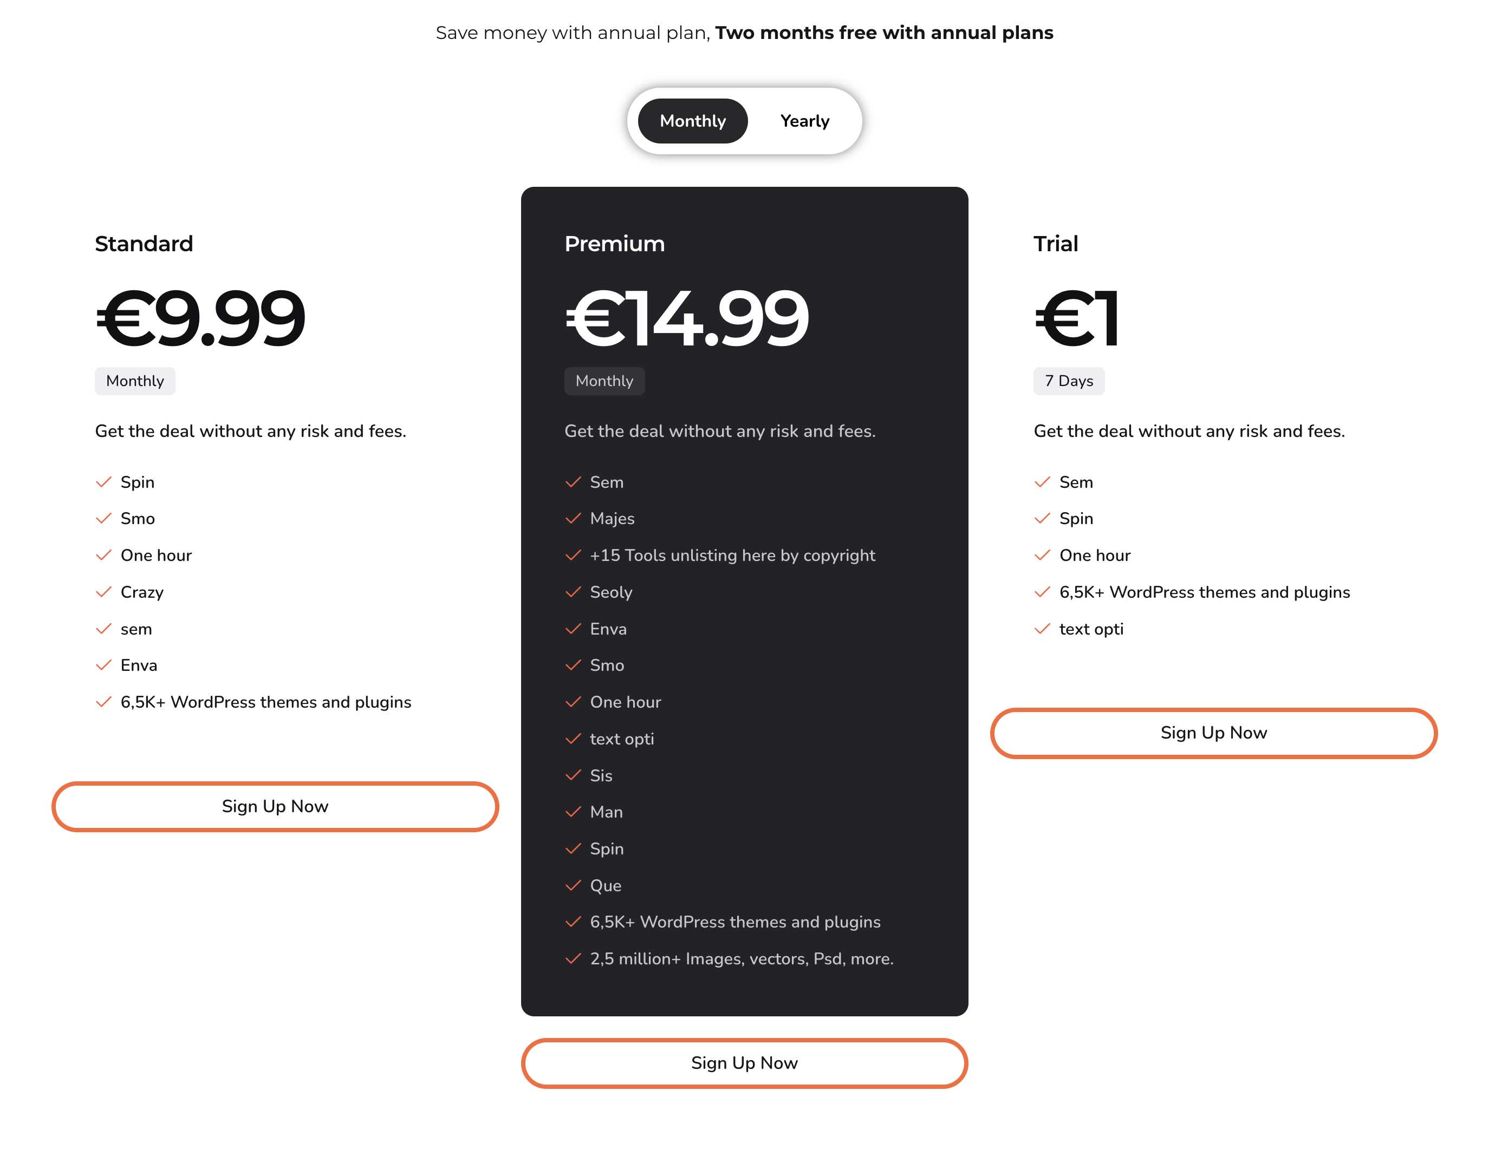Click the €14.99 Premium price
Image resolution: width=1508 pixels, height=1162 pixels.
[x=687, y=318]
